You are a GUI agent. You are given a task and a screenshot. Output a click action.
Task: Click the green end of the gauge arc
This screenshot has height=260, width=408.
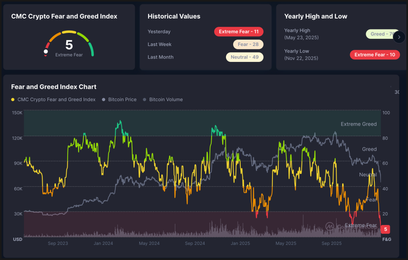pos(92,54)
